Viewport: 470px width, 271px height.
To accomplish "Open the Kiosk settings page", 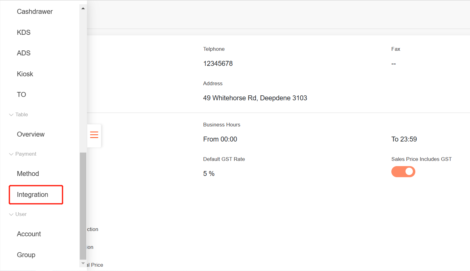I will tap(25, 74).
